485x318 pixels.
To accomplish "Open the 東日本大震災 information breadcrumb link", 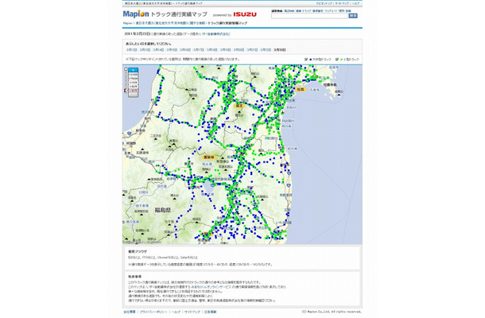I will 170,23.
